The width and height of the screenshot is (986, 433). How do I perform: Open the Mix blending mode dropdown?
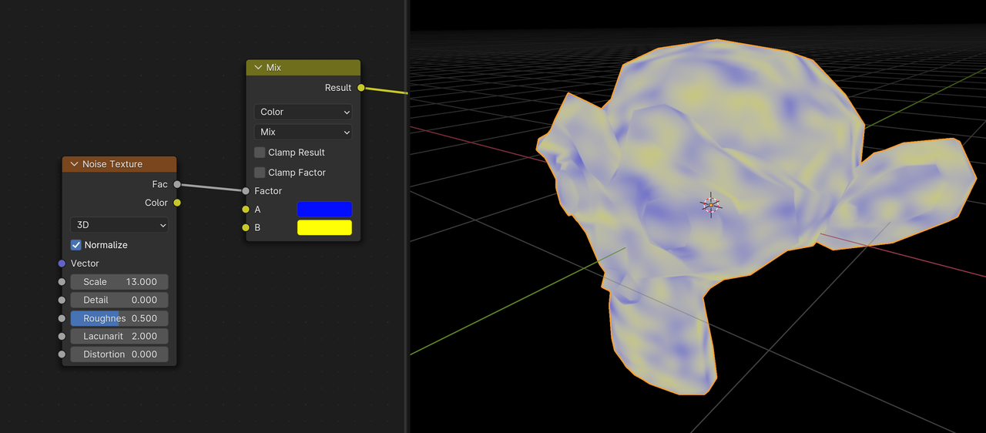303,132
